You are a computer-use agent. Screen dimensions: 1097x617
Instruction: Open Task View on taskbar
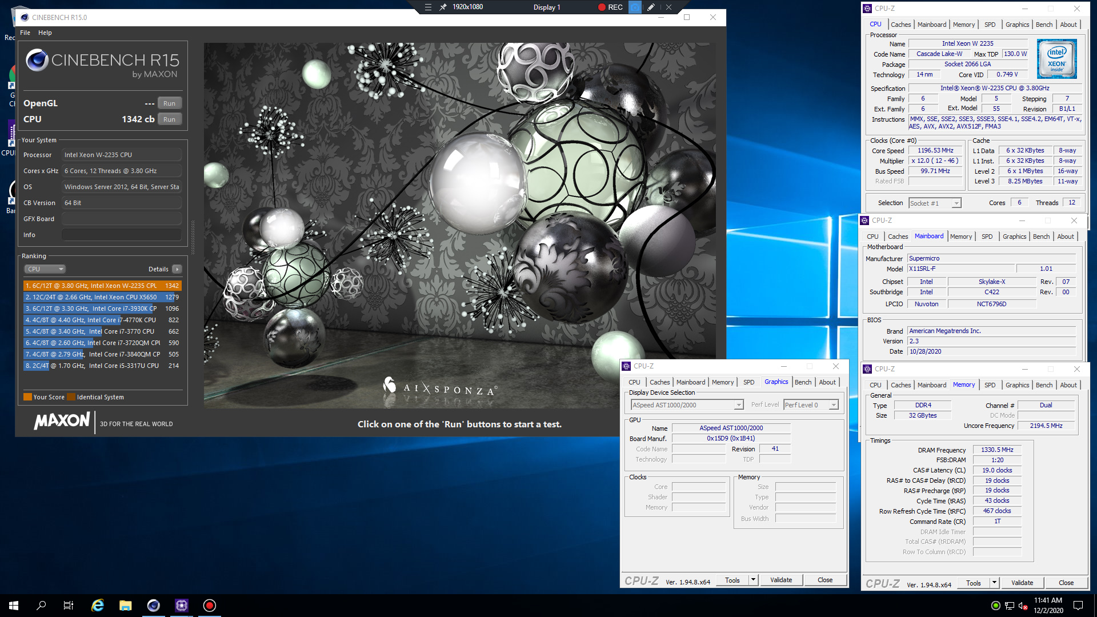tap(69, 606)
